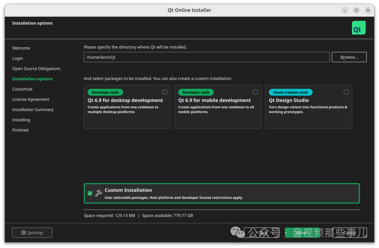Open the Customize step
Viewport: 379px width, 248px height.
(22, 89)
